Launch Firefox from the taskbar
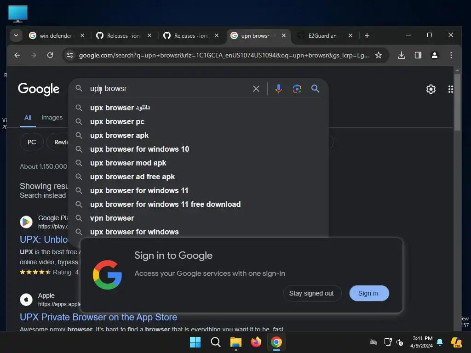Viewport: 471px width, 353px height. (x=256, y=342)
